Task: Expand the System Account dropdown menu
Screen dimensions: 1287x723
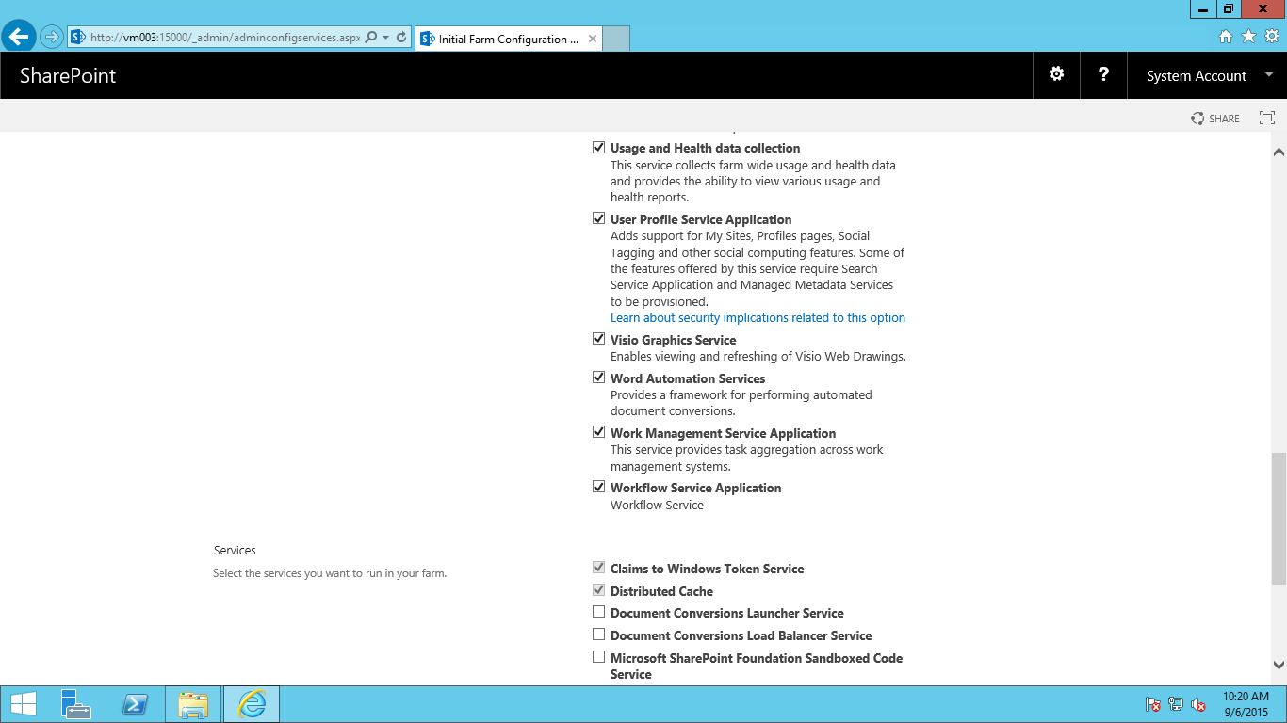Action: (x=1267, y=75)
